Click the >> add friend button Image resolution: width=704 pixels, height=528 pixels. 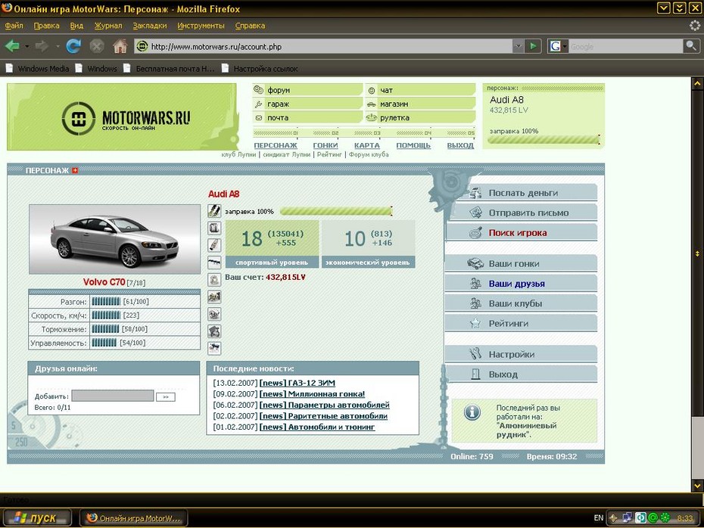[166, 397]
